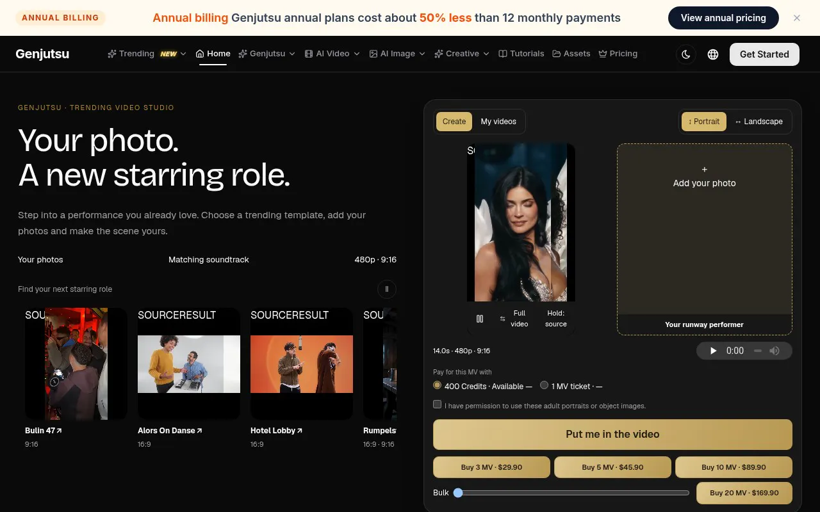Switch orientation to Landscape
Image resolution: width=820 pixels, height=512 pixels.
(x=758, y=122)
